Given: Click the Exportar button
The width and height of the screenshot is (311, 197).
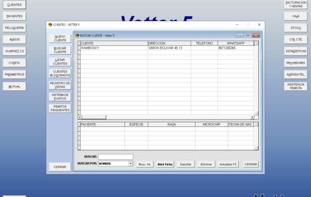Looking at the screenshot, I should click(x=186, y=164).
